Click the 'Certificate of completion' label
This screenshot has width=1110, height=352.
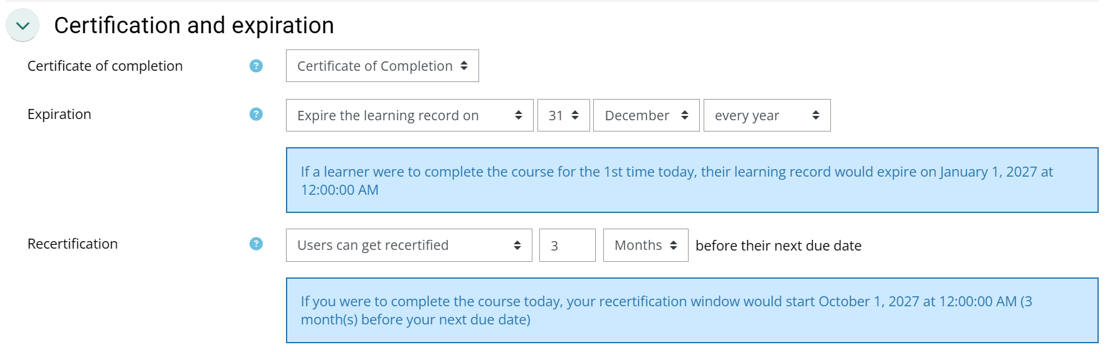point(105,66)
